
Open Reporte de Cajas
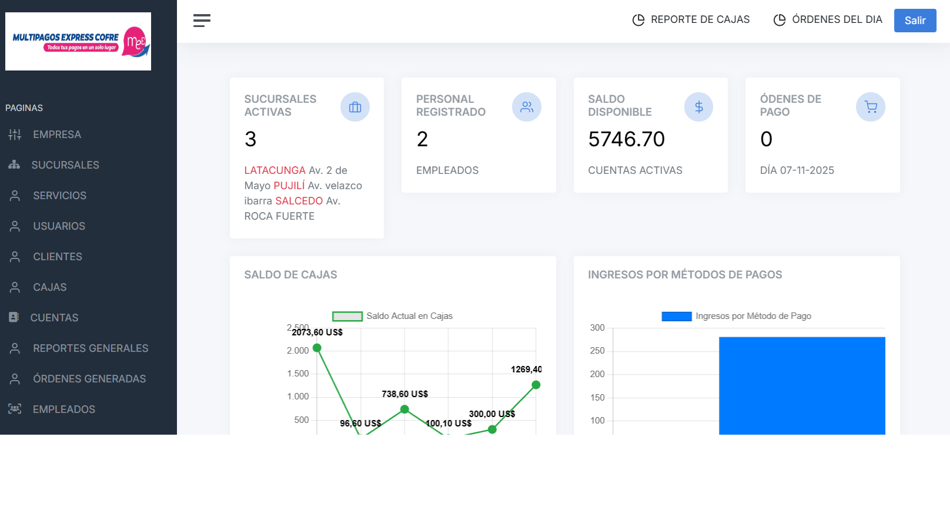691,20
